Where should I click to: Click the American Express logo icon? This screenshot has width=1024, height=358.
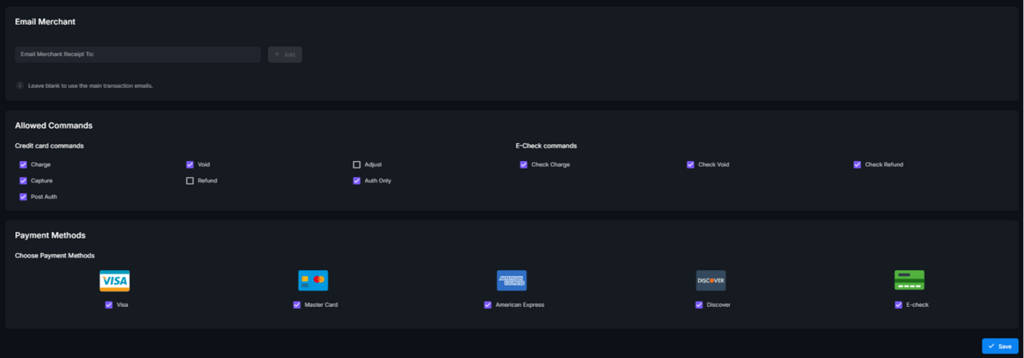click(512, 280)
